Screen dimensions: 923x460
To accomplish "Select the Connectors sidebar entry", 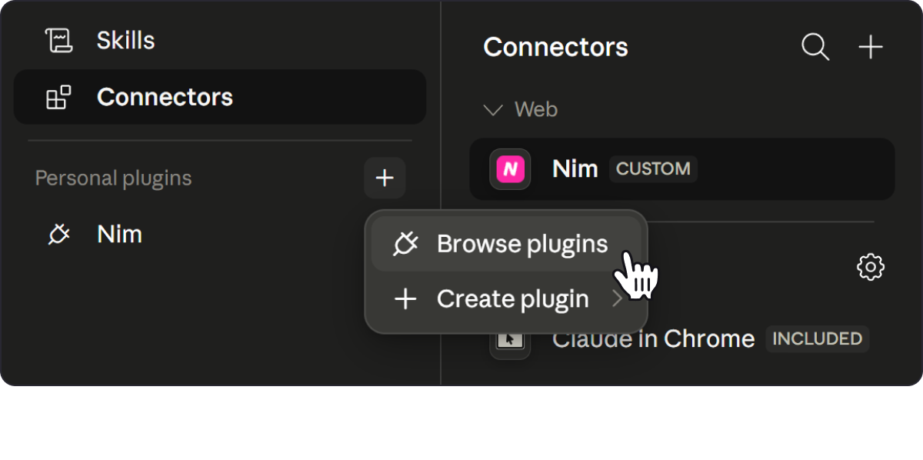I will pyautogui.click(x=220, y=97).
